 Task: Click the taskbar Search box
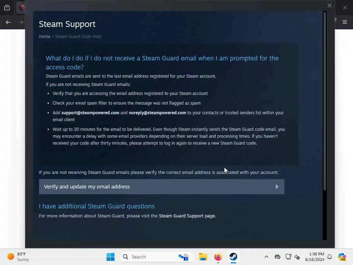(x=157, y=257)
